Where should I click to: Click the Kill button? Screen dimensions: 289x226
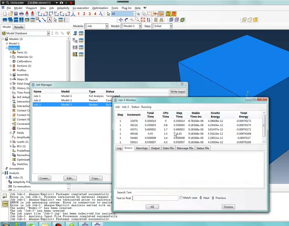pos(152,207)
